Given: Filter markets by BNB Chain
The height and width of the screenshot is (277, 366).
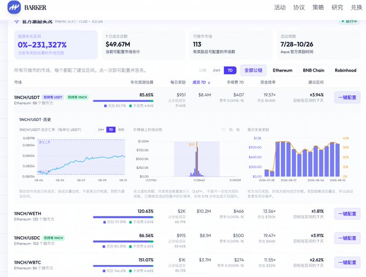Looking at the screenshot, I should (x=313, y=70).
